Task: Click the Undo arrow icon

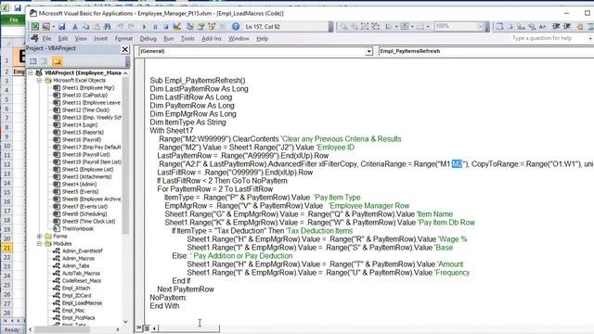Action: click(120, 27)
